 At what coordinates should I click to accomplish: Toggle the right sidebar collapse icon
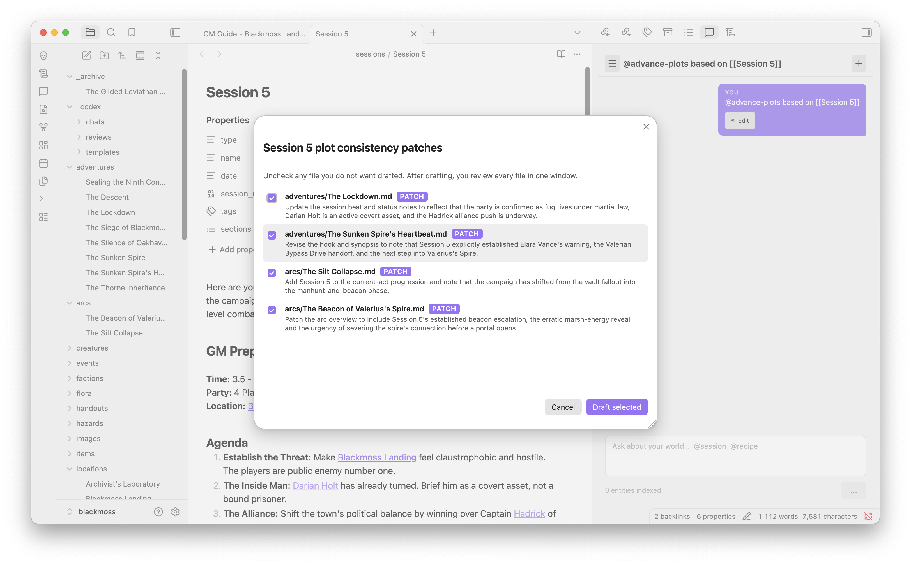click(x=866, y=33)
